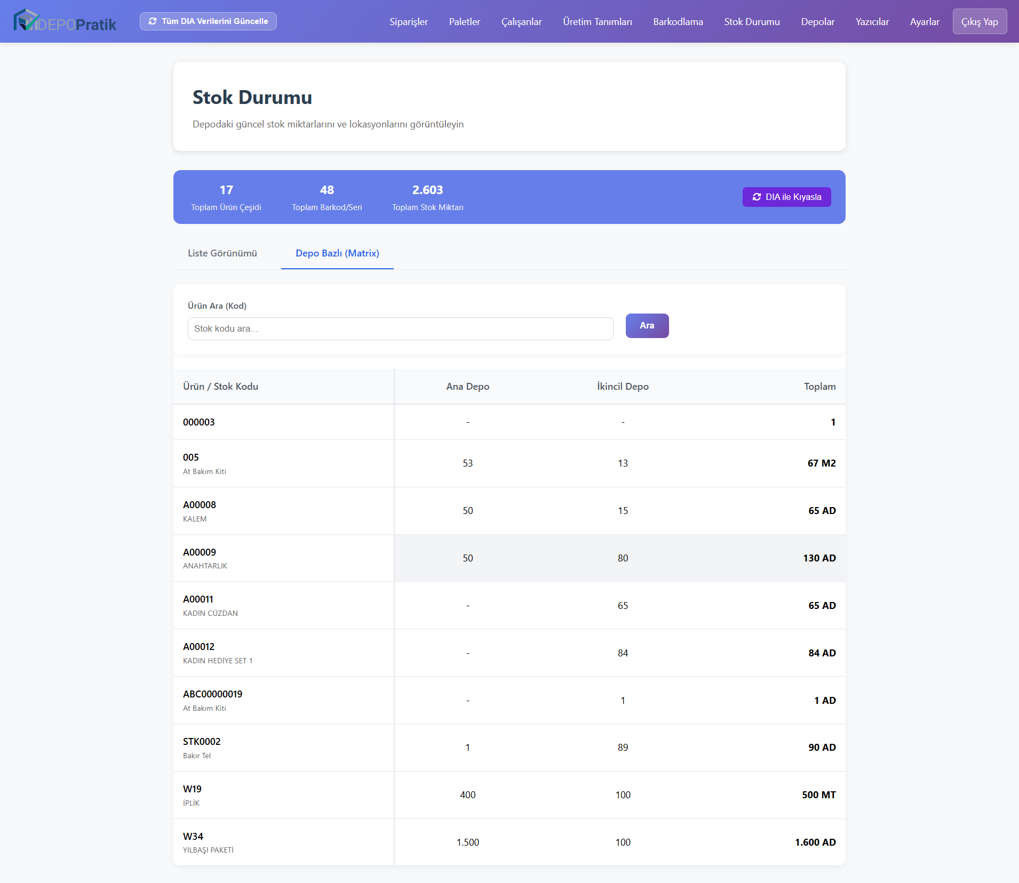Select Stok Durumu in top navigation

[x=752, y=22]
